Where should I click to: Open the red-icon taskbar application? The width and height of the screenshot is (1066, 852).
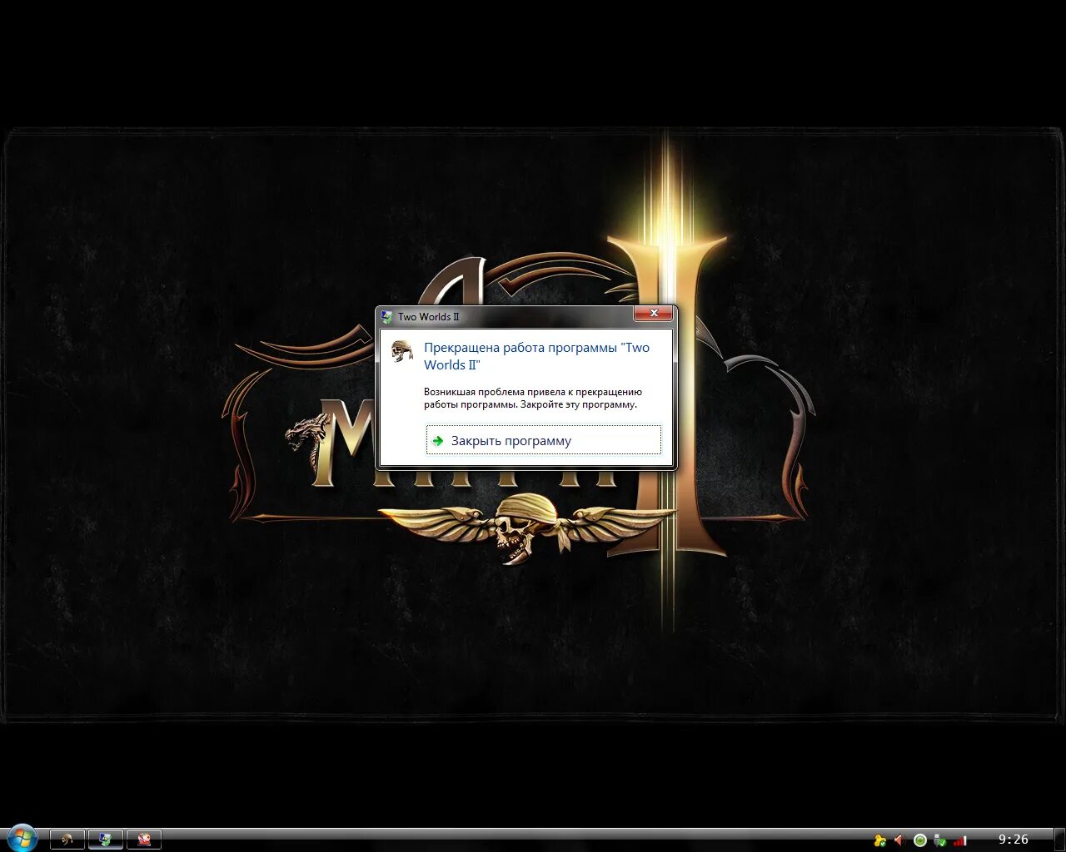point(144,840)
